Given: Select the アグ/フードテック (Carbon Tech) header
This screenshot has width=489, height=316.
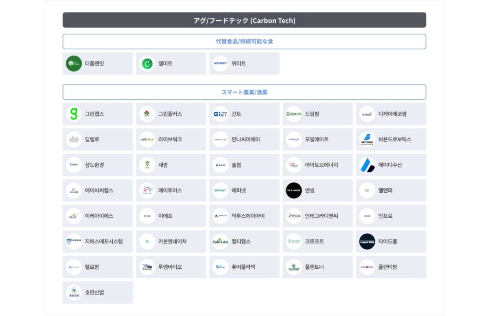Looking at the screenshot, I should click(244, 20).
